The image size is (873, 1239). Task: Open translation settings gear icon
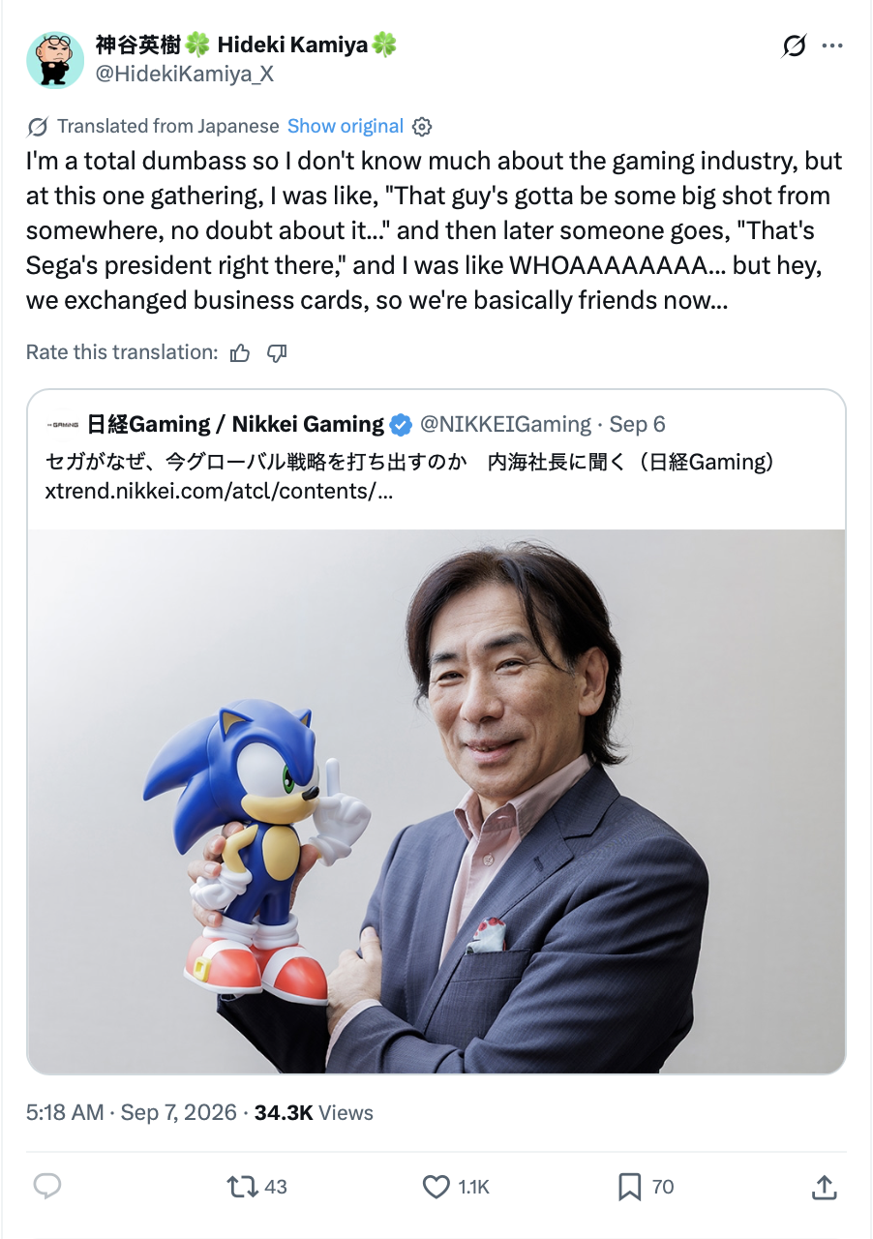[422, 127]
